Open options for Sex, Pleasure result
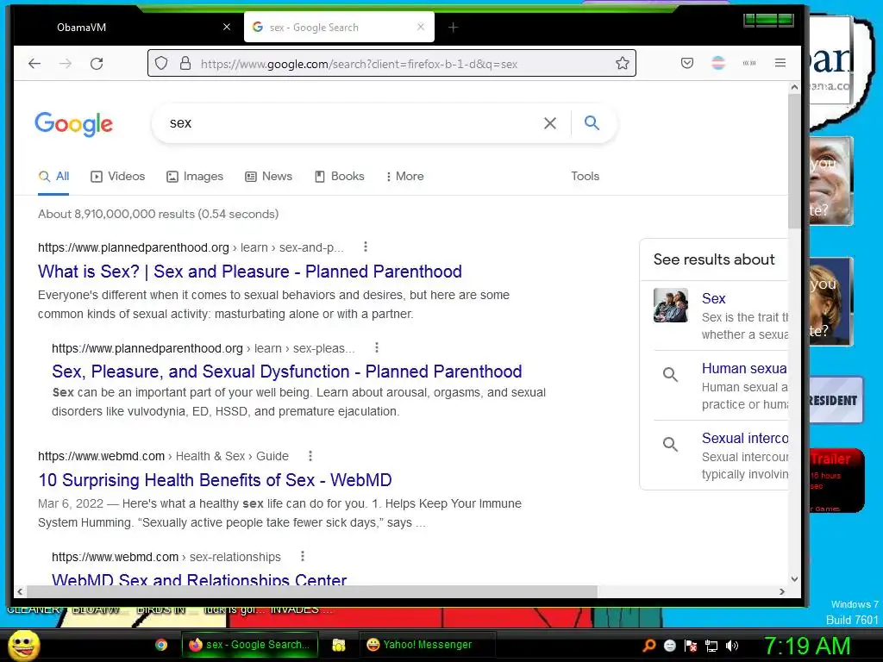The width and height of the screenshot is (883, 662). (x=377, y=347)
